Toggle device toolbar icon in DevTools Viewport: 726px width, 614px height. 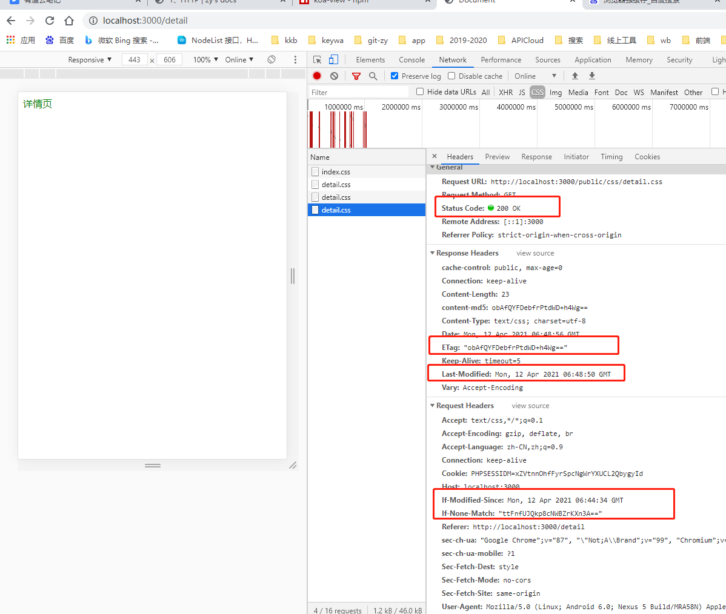pyautogui.click(x=333, y=59)
